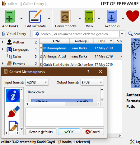Viewport: 140px width, 145px height.
Task: Click book list horizontal scroll right arrow
Action: pyautogui.click(x=120, y=135)
